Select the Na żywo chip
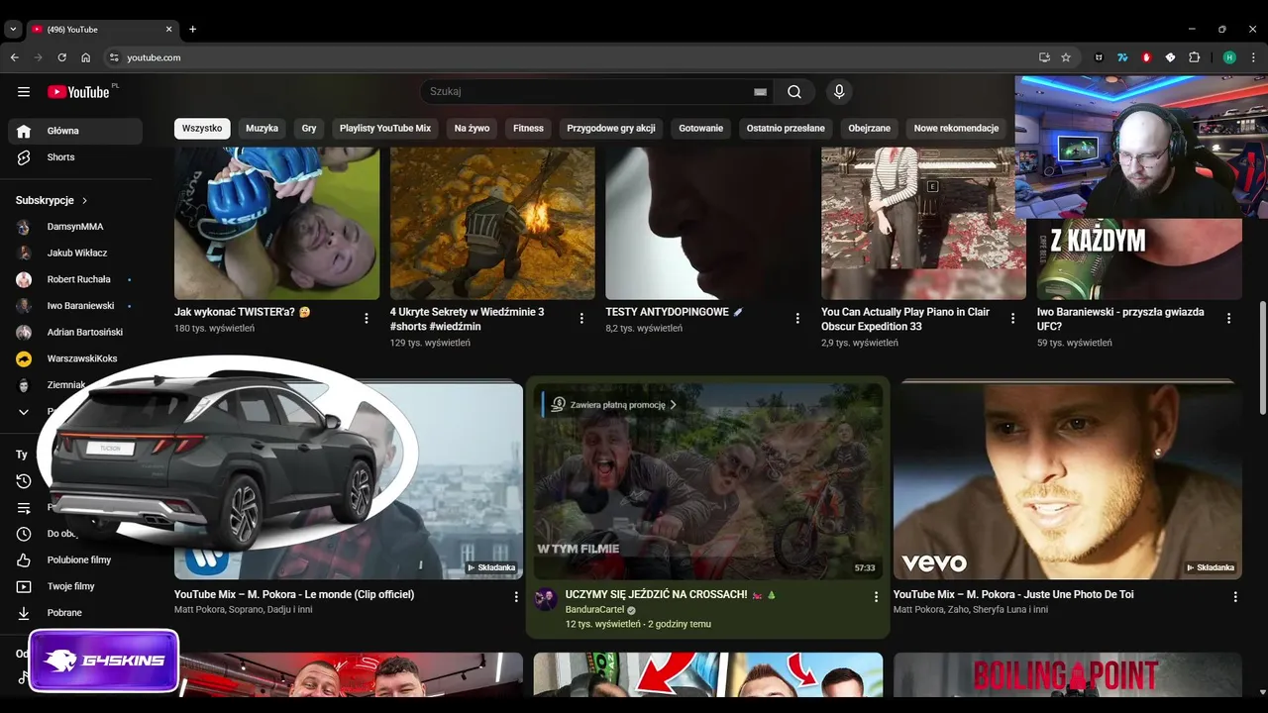This screenshot has height=713, width=1268. point(473,129)
